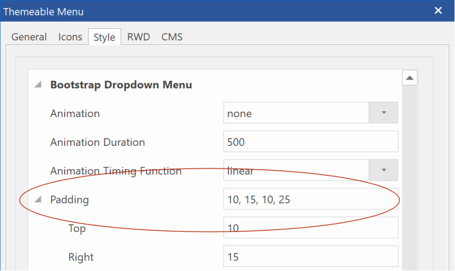Collapse the Bootstrap Dropdown Menu section
The width and height of the screenshot is (455, 271).
pyautogui.click(x=38, y=85)
